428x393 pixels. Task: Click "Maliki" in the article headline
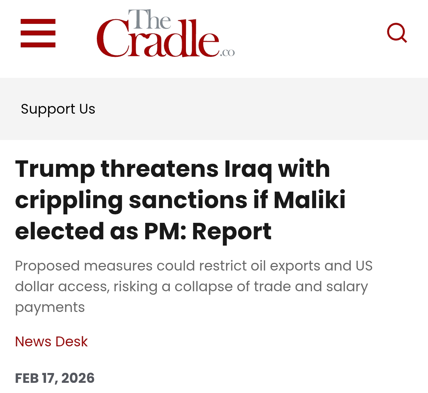tap(309, 200)
